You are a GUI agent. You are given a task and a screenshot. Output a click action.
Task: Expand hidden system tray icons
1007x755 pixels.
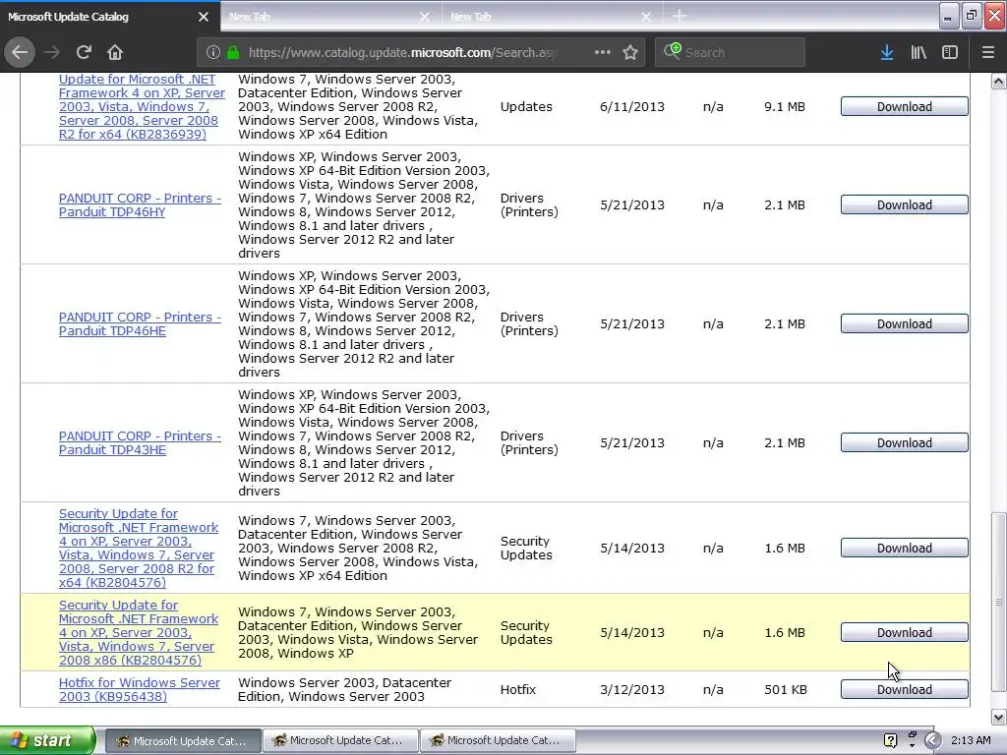click(x=932, y=740)
